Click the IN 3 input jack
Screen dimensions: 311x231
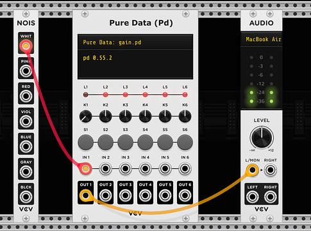pos(125,169)
